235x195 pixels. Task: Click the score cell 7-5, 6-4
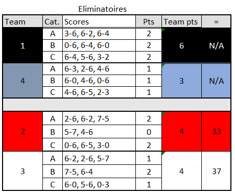[99, 172]
